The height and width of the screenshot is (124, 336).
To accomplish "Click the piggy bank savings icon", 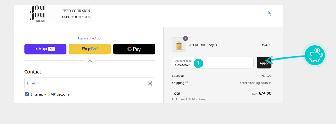I will click(x=315, y=55).
